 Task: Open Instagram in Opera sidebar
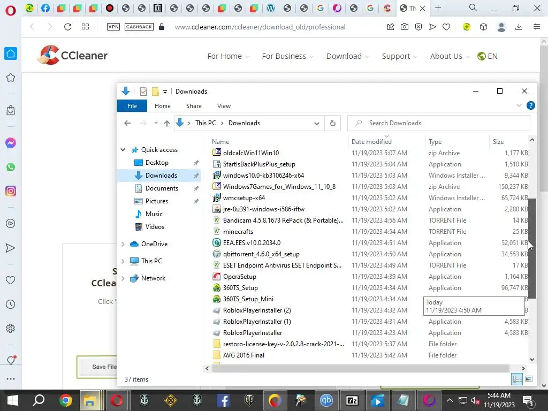point(11,191)
